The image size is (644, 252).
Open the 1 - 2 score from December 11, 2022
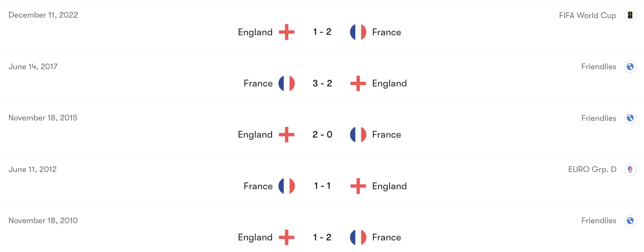(x=322, y=32)
